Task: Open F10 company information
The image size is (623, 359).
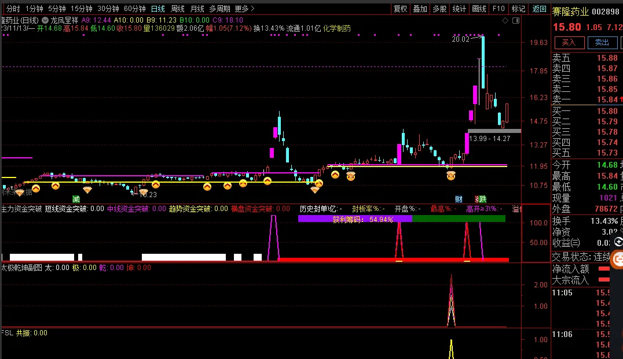Action: 498,9
